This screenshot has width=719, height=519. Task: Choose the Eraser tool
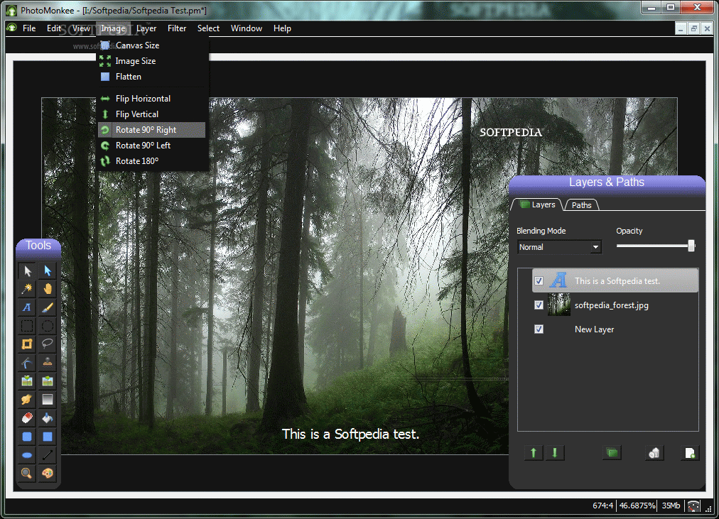click(x=27, y=417)
